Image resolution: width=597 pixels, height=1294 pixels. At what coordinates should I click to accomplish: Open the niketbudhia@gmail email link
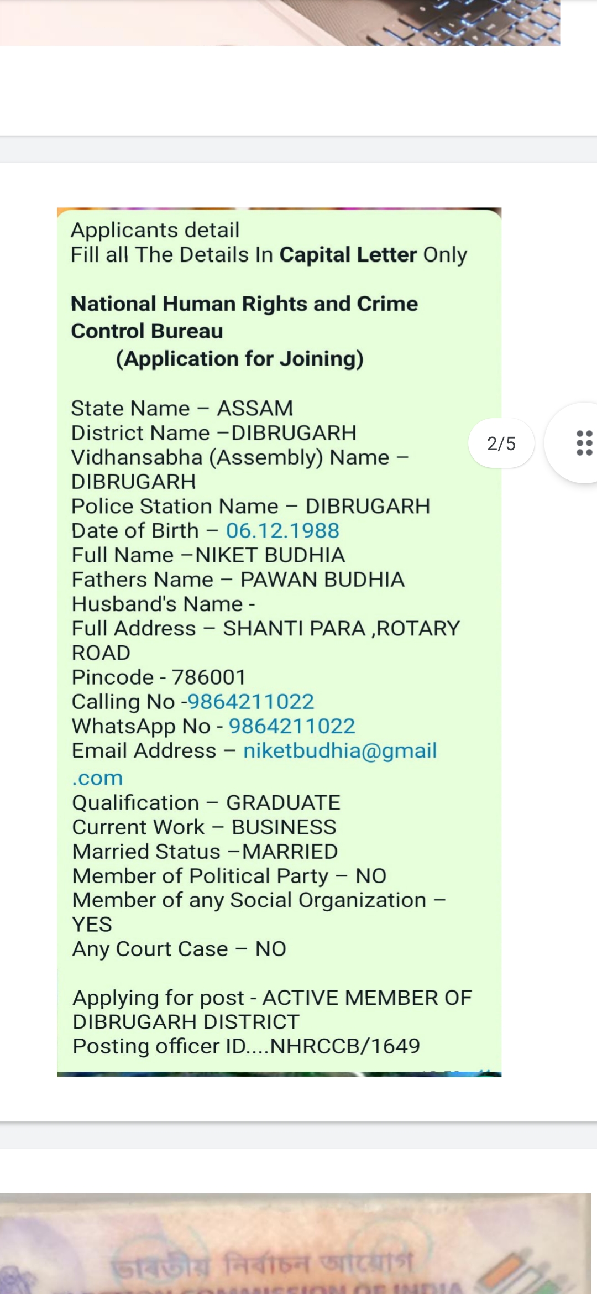[x=339, y=751]
